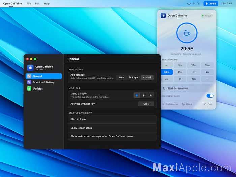236x177 pixels.
Task: Open the General settings in the sidebar
Action: coord(43,76)
